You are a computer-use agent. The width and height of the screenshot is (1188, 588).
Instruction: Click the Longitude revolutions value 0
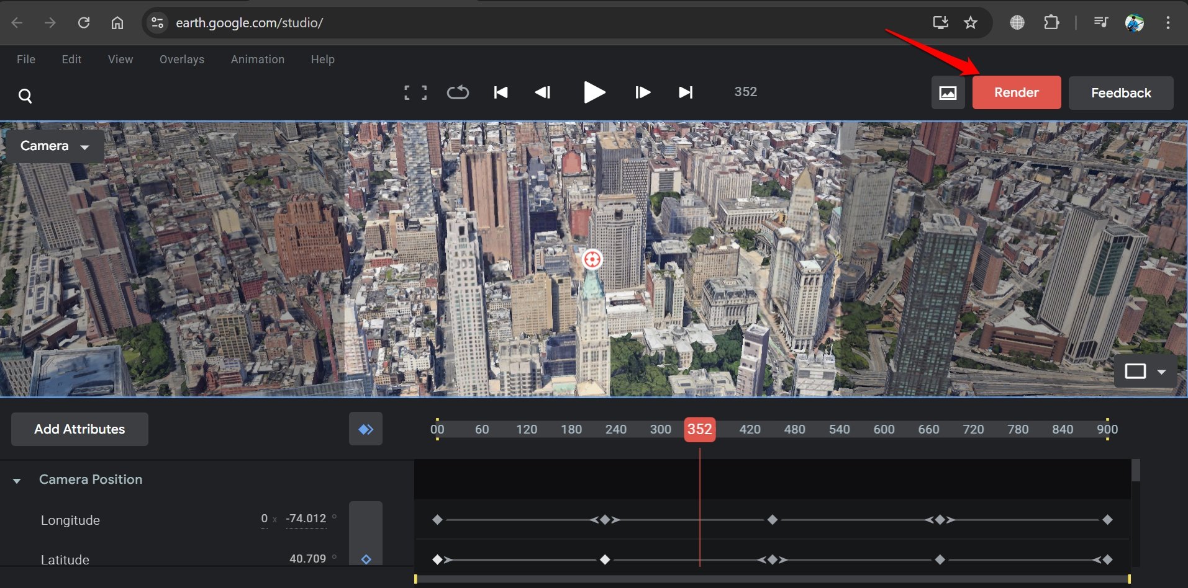(x=265, y=519)
